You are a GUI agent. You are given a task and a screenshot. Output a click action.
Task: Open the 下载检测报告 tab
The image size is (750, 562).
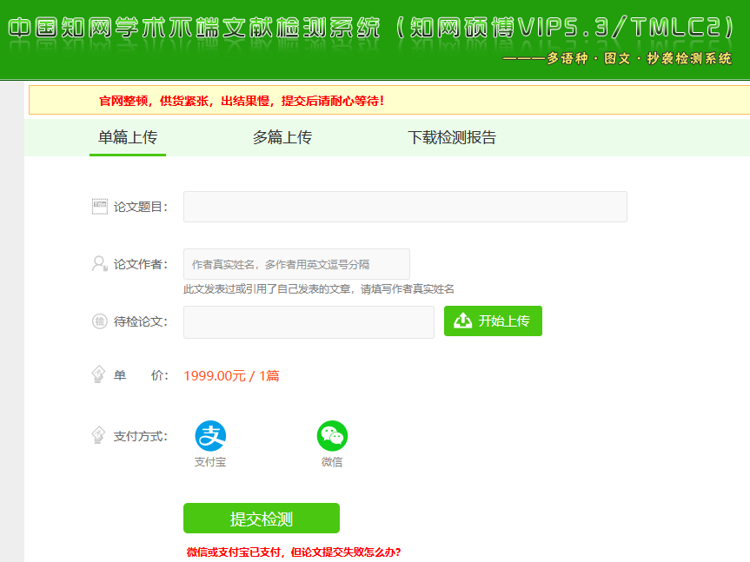point(452,137)
